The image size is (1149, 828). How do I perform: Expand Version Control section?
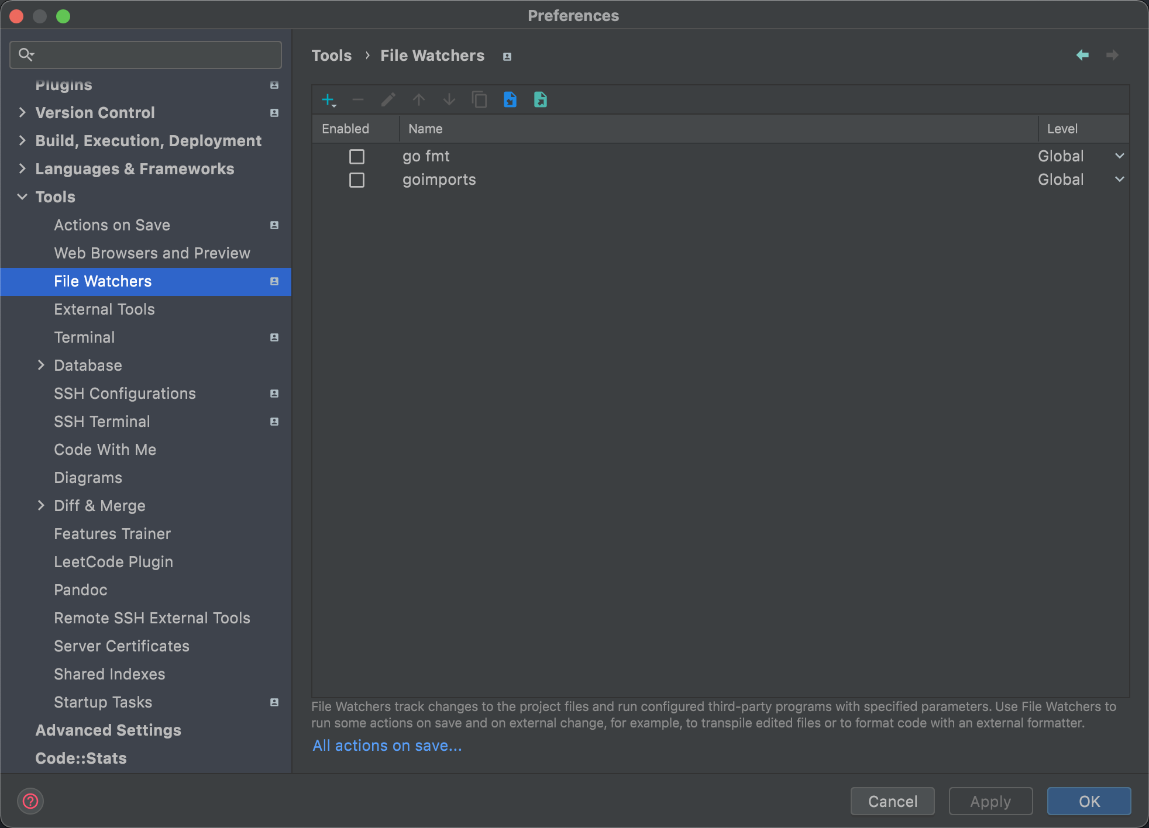pyautogui.click(x=22, y=112)
